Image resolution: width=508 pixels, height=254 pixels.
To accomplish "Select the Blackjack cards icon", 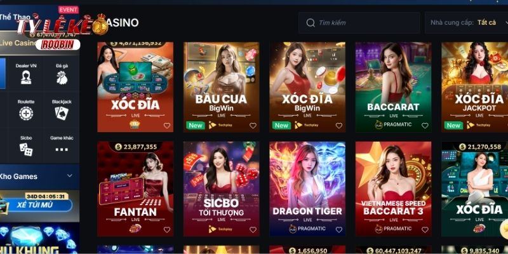I will pos(62,114).
